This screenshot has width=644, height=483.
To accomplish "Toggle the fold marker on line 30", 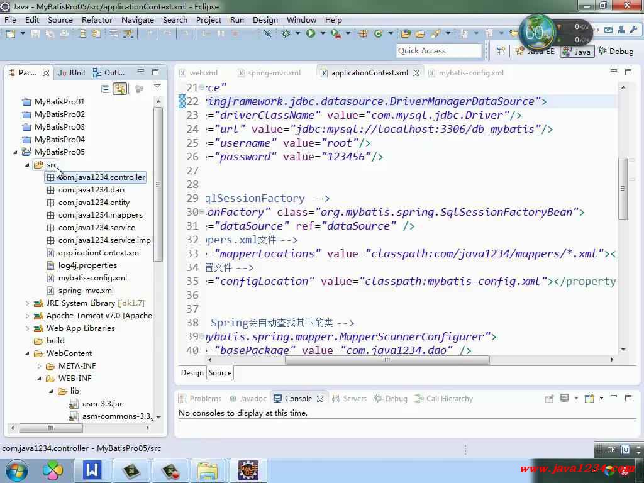I will pos(201,212).
